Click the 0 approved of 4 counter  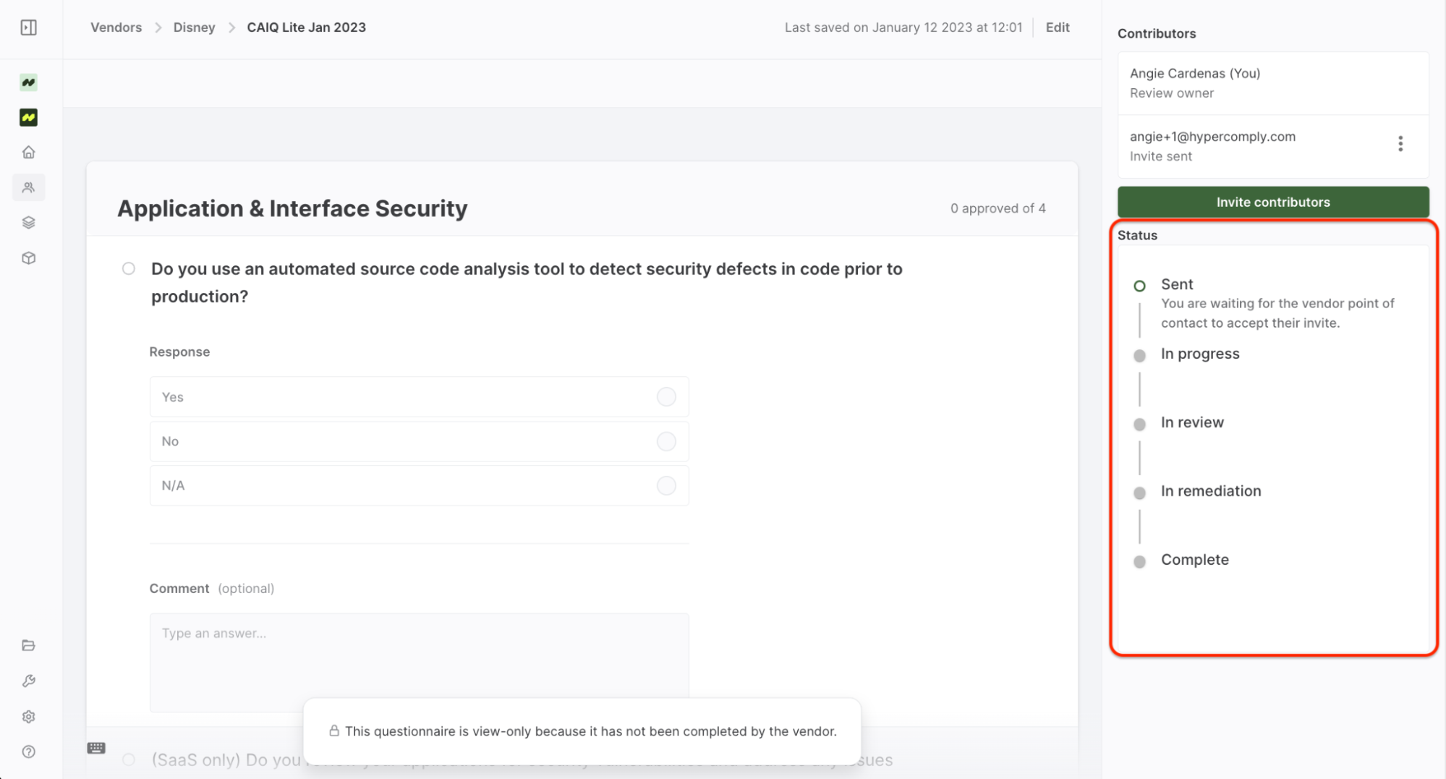click(998, 208)
